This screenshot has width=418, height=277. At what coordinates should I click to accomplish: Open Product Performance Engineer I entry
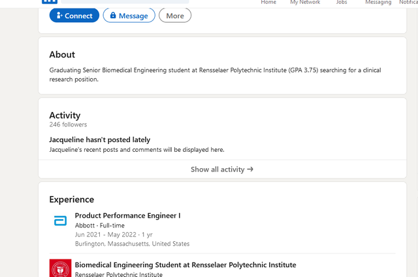click(x=127, y=216)
